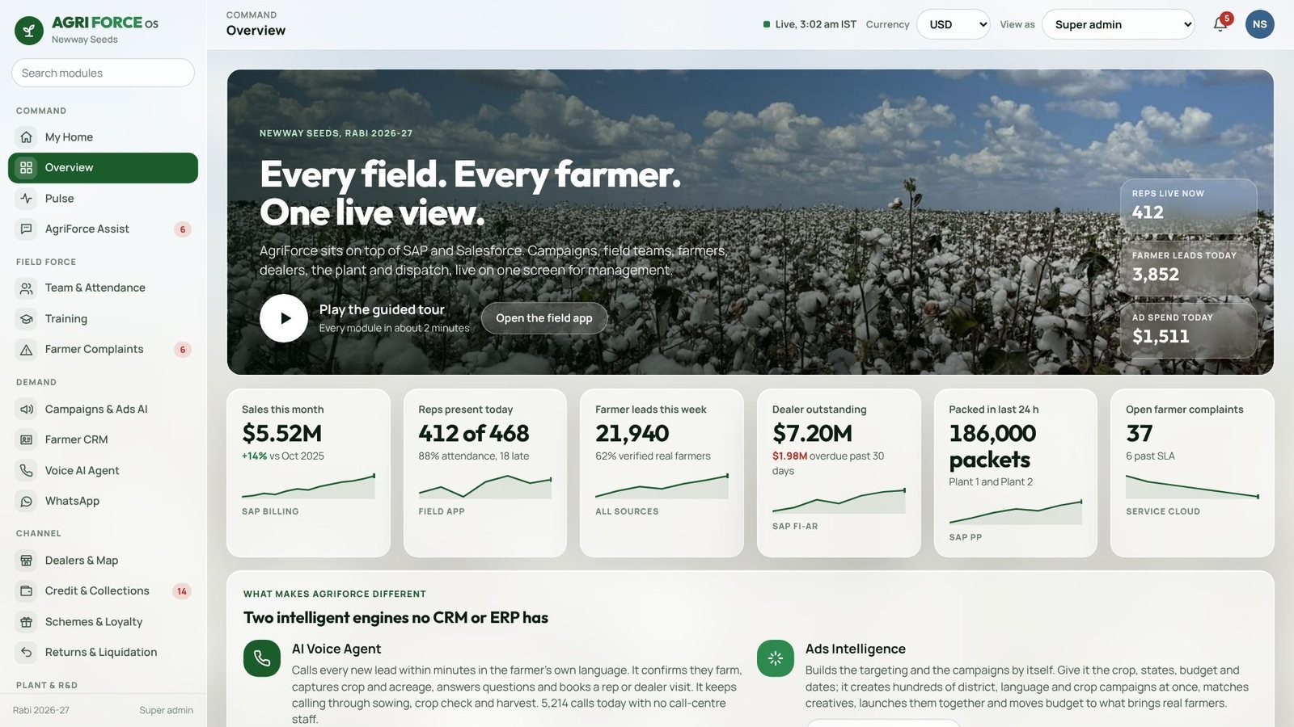The height and width of the screenshot is (727, 1294).
Task: Click the Farmer CRM card icon
Action: pyautogui.click(x=27, y=440)
